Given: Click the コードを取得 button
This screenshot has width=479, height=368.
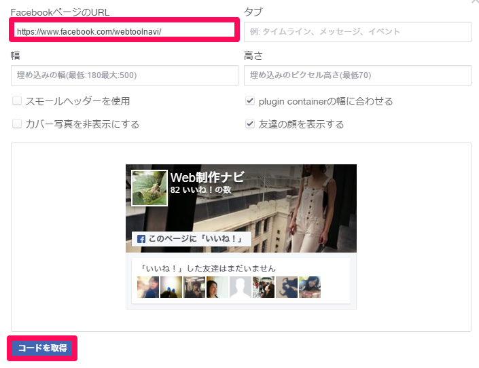Looking at the screenshot, I should [x=42, y=348].
